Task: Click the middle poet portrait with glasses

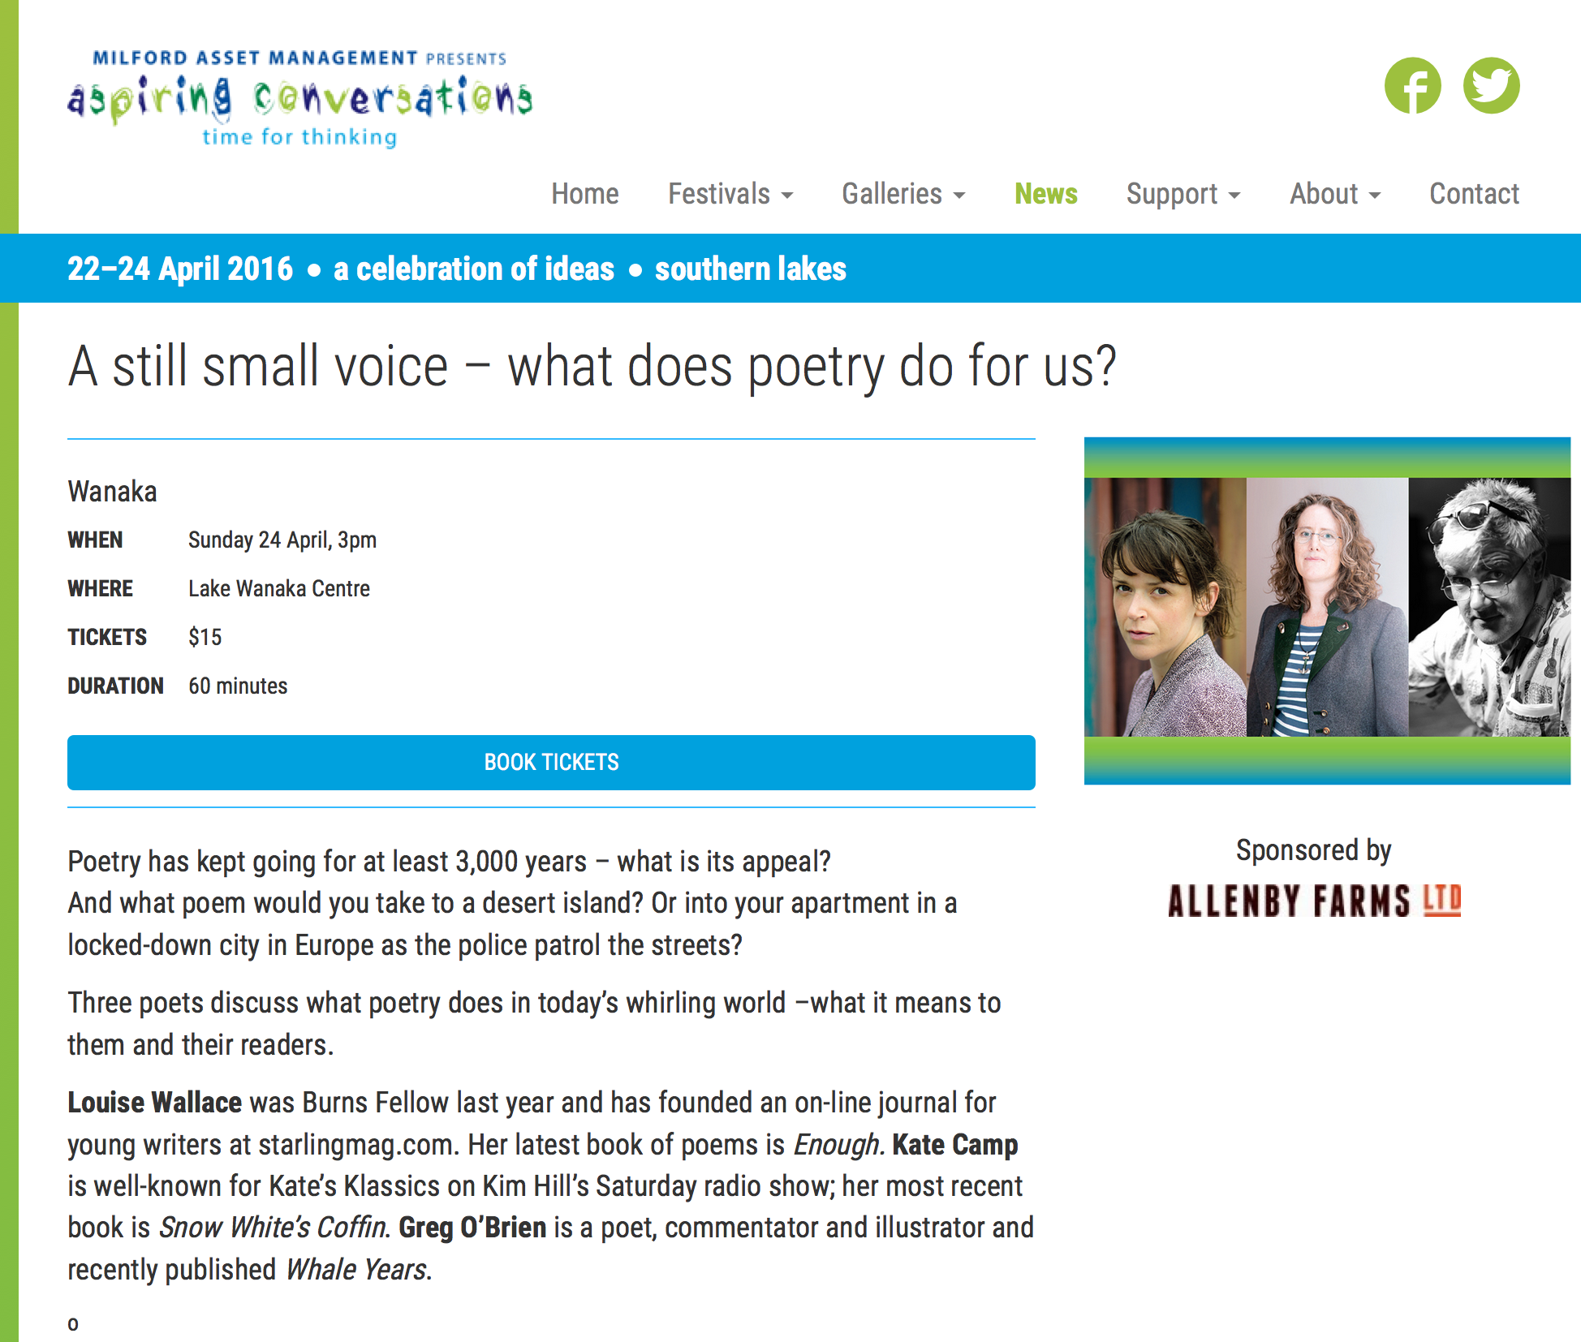Action: tap(1327, 607)
